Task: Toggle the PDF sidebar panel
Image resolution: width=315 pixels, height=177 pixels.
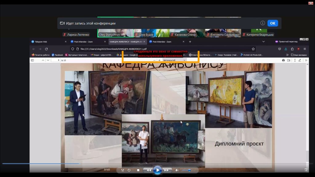Action: click(32, 60)
